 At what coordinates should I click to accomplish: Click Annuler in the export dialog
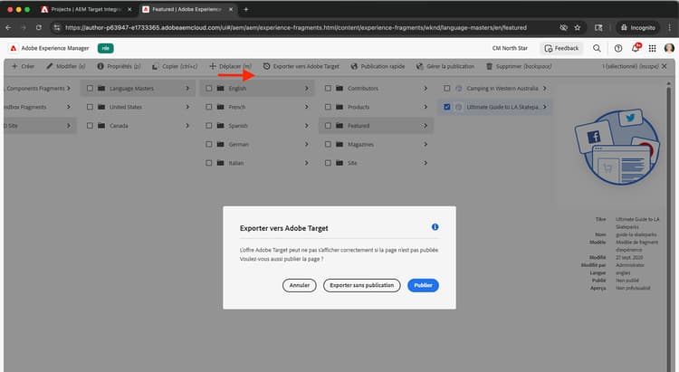tap(300, 285)
